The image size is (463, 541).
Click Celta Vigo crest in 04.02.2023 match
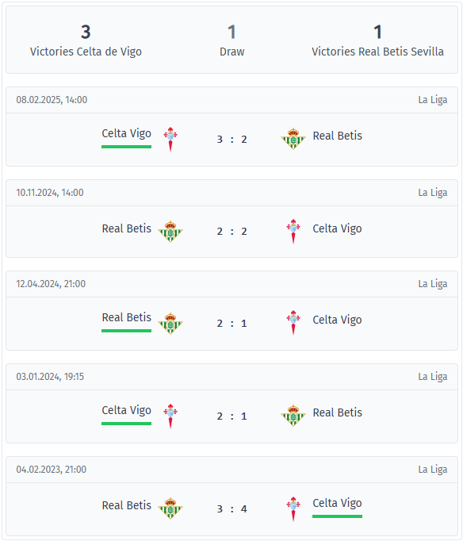click(x=293, y=509)
